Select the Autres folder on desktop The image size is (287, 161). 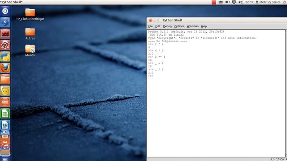pyautogui.click(x=30, y=34)
